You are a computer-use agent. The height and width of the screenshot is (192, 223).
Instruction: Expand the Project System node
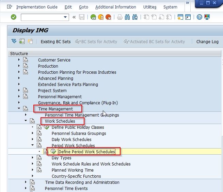pyautogui.click(x=19, y=90)
